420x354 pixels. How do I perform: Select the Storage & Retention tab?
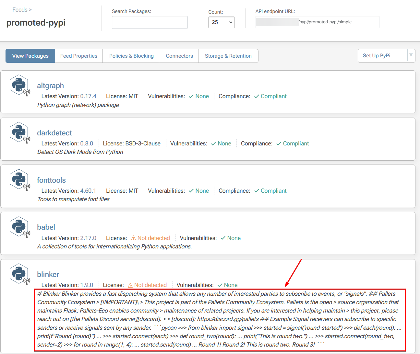tap(228, 56)
